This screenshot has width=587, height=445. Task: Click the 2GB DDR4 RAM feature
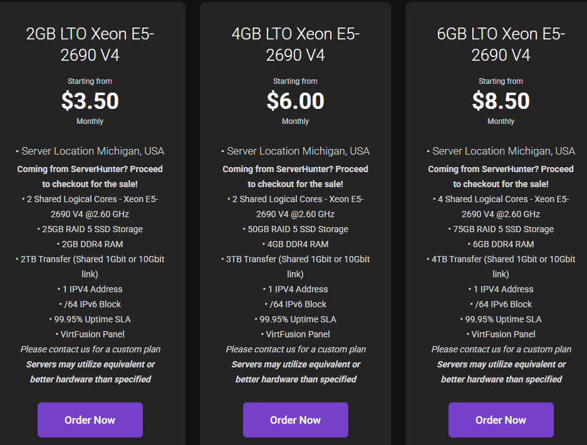click(90, 244)
